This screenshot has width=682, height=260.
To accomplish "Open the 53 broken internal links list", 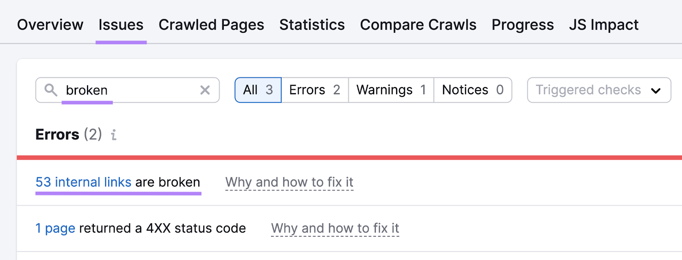I will coord(84,182).
